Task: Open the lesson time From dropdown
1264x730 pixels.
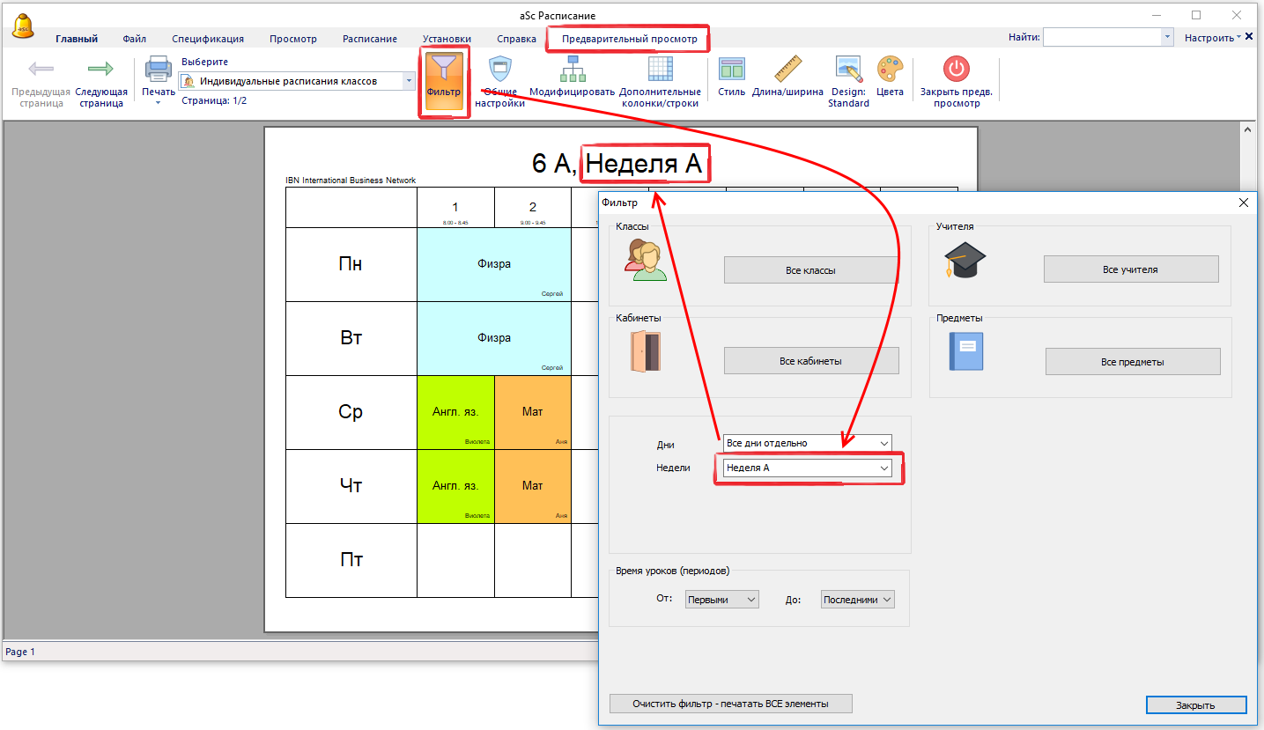Action: [x=750, y=600]
